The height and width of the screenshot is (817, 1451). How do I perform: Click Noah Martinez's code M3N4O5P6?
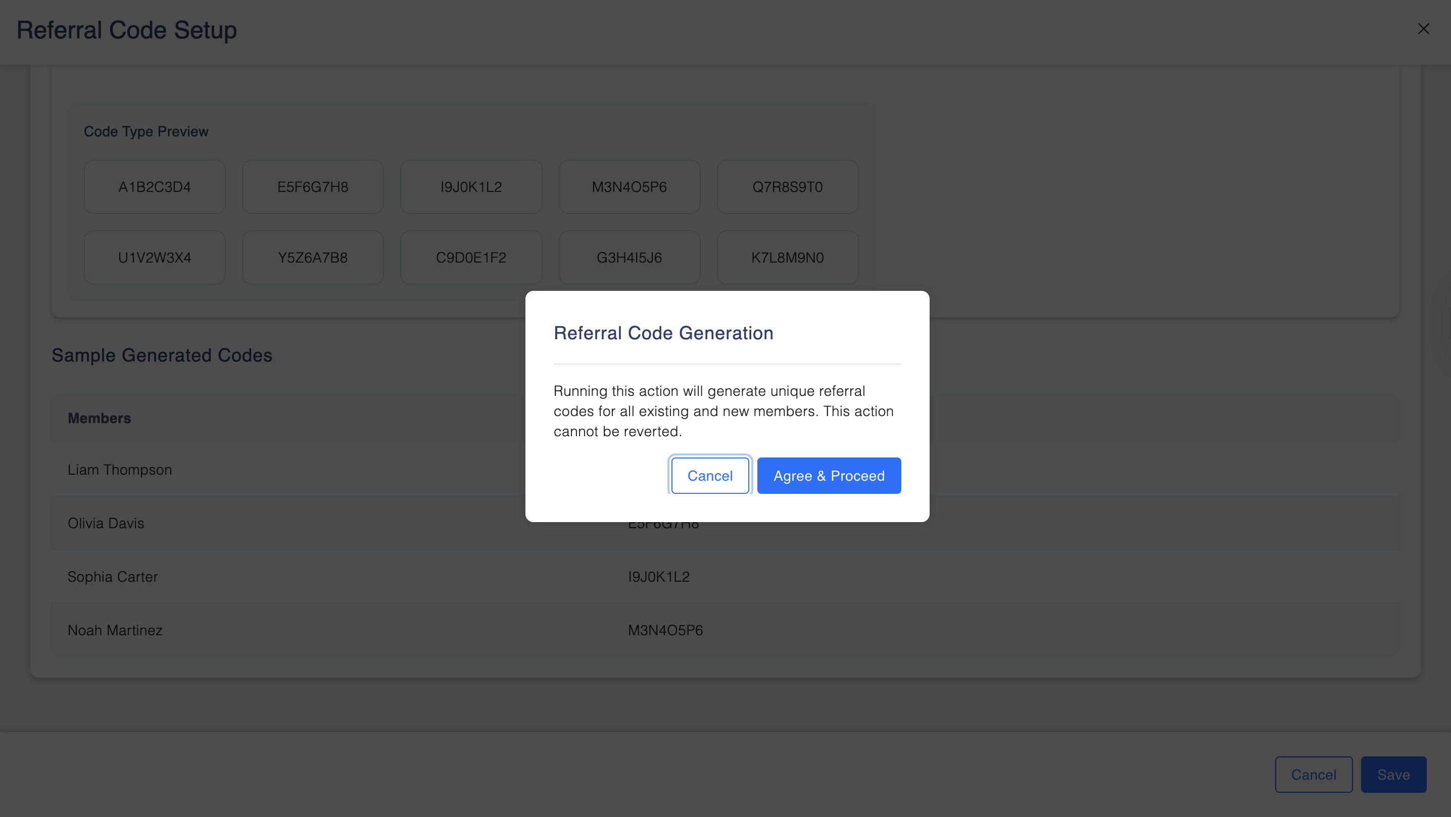click(665, 630)
